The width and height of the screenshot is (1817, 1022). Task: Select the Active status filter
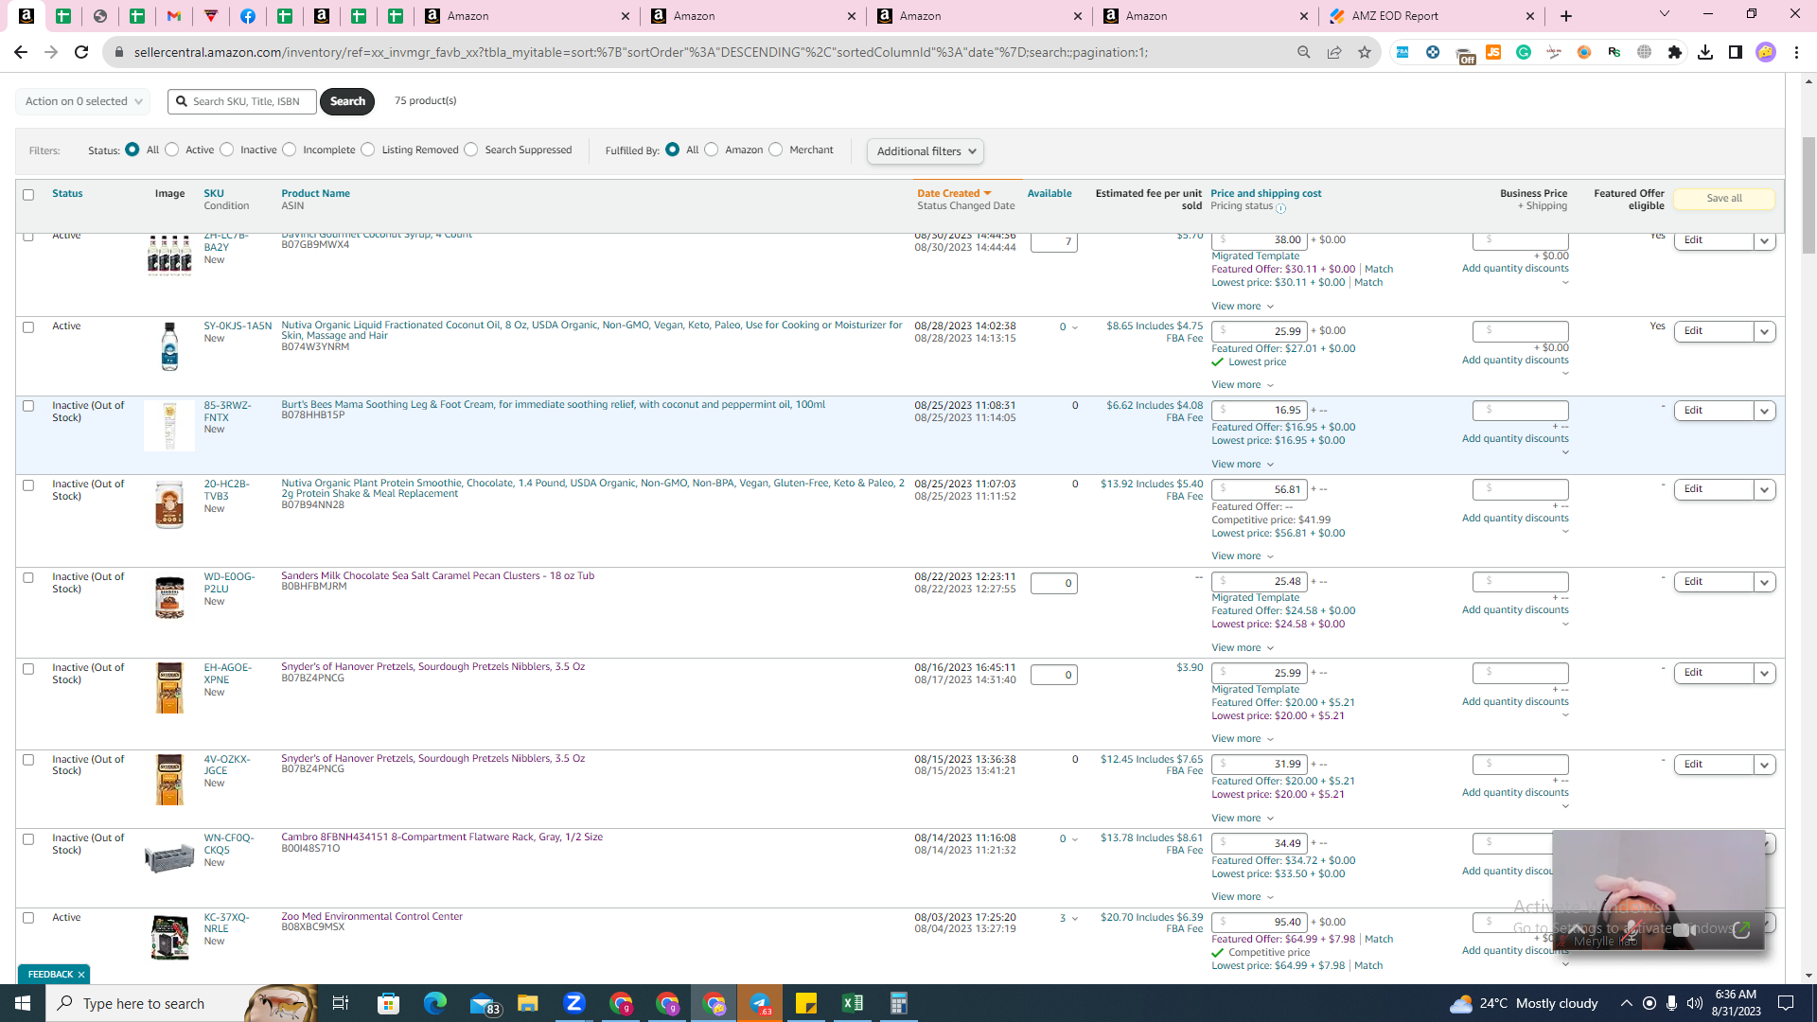coord(172,150)
